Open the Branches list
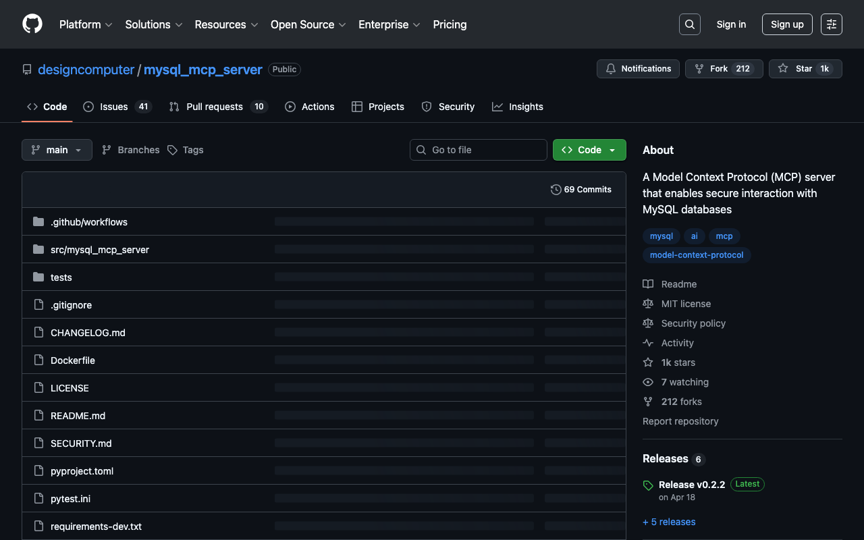 (131, 150)
